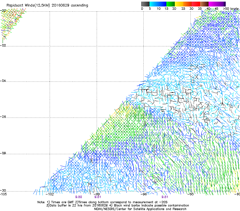Click the dark purple 45-50 knots legend segment
240x211 pixels.
pos(221,4)
